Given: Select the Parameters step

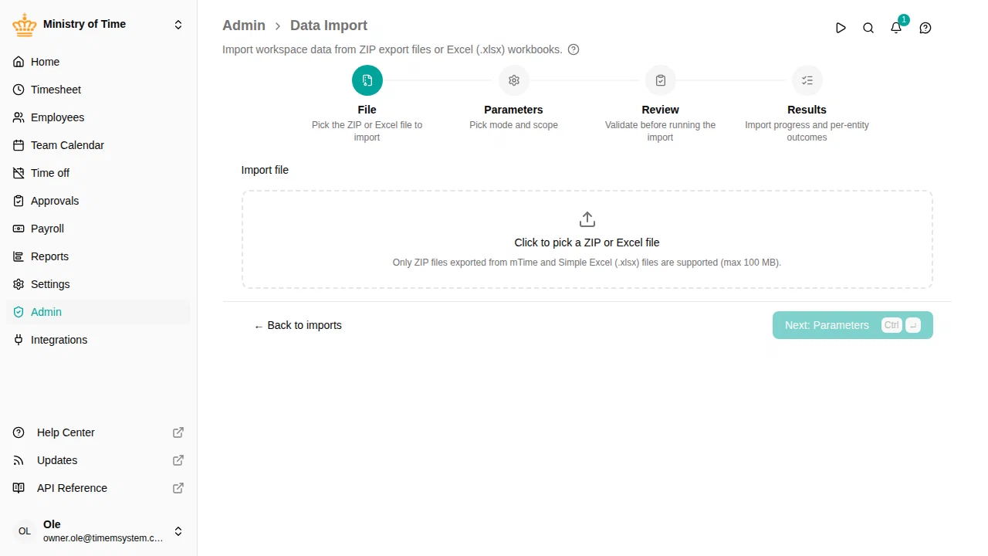Looking at the screenshot, I should pyautogui.click(x=514, y=80).
